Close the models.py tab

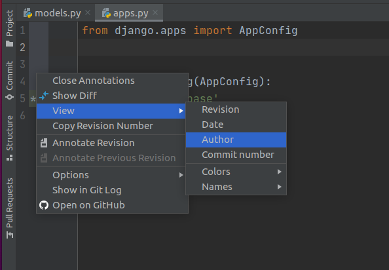coord(88,12)
